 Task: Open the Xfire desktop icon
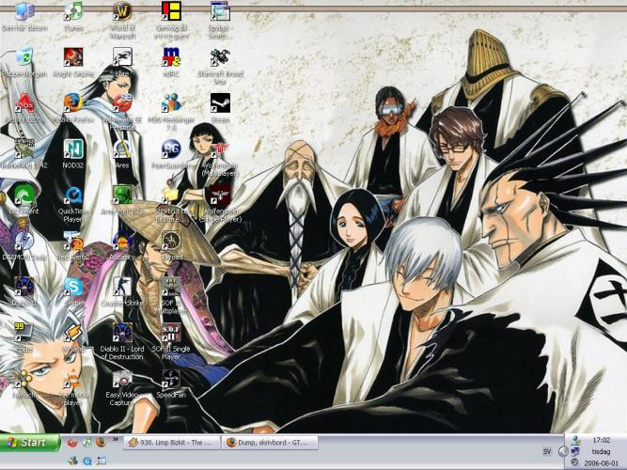tap(122, 63)
